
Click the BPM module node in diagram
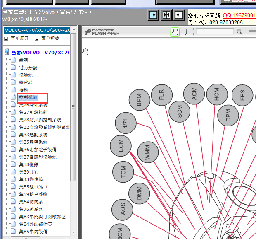(140, 100)
